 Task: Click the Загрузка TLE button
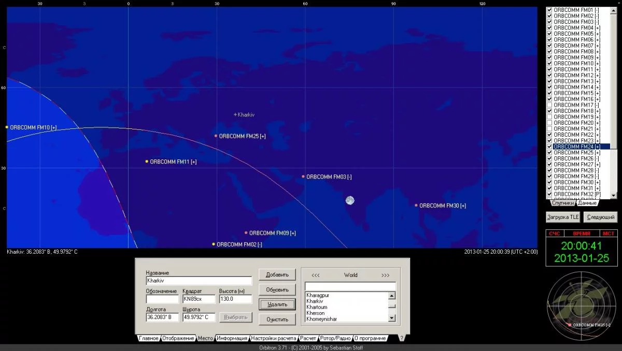pos(563,217)
